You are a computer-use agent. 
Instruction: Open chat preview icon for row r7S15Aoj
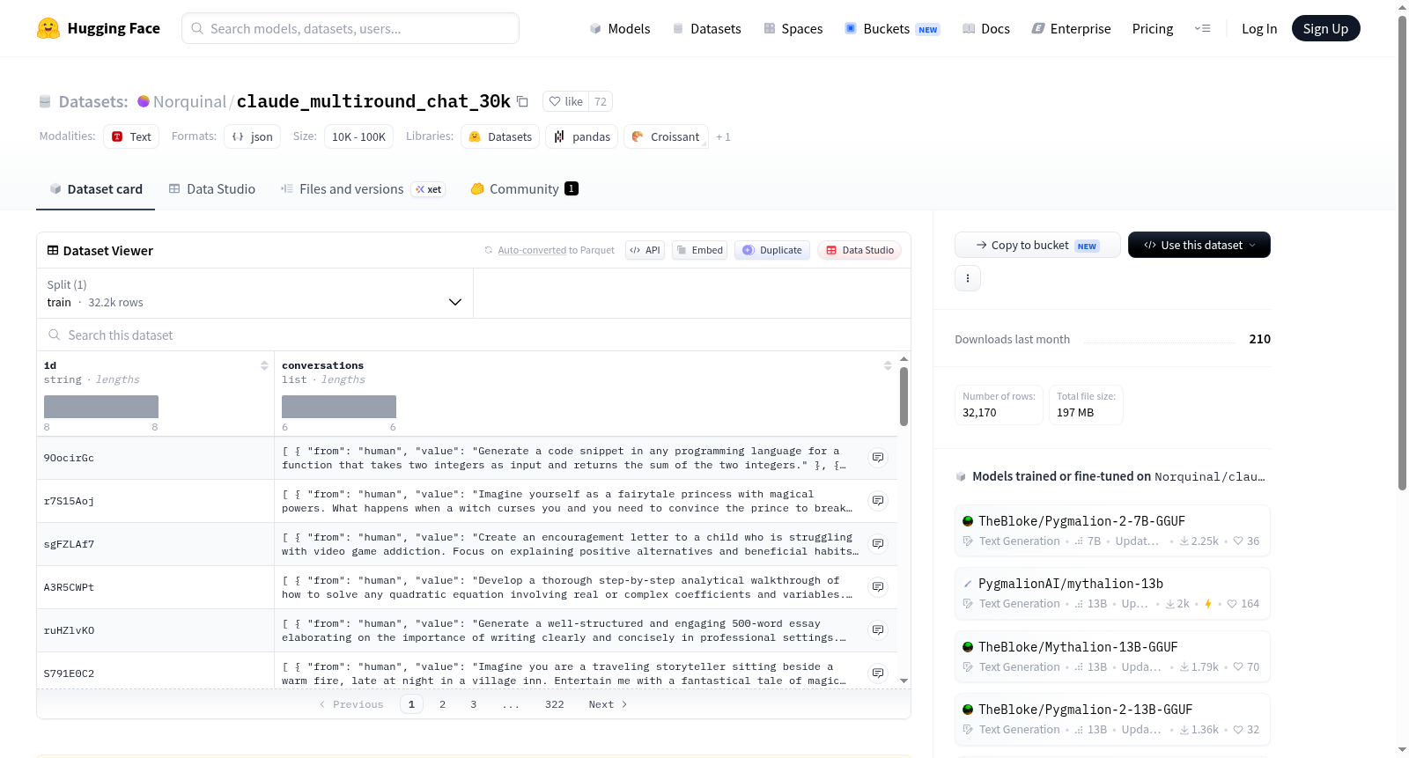878,501
